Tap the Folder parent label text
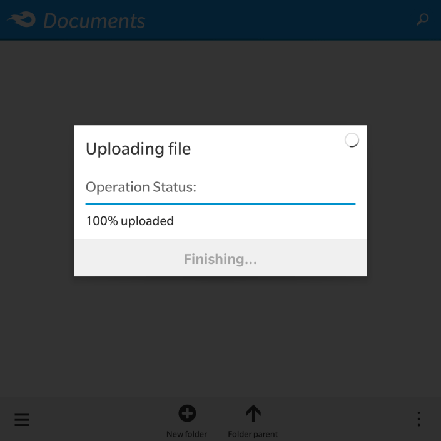 point(253,434)
